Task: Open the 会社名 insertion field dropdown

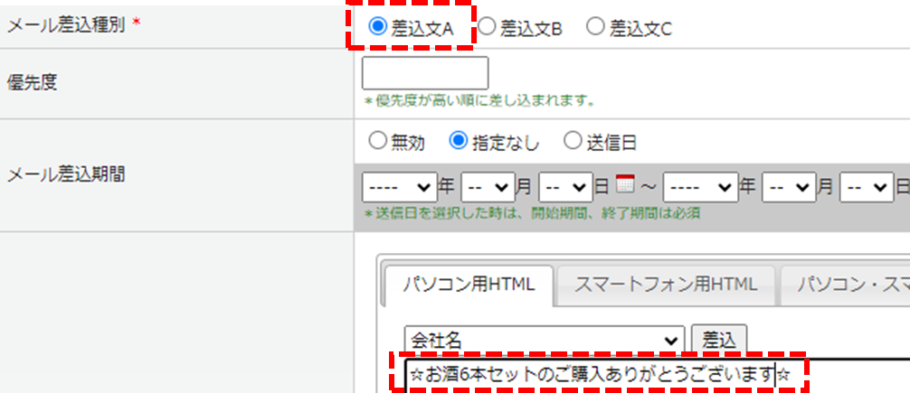Action: [545, 340]
